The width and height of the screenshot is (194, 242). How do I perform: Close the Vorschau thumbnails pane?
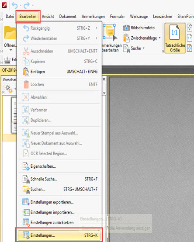click(104, 79)
